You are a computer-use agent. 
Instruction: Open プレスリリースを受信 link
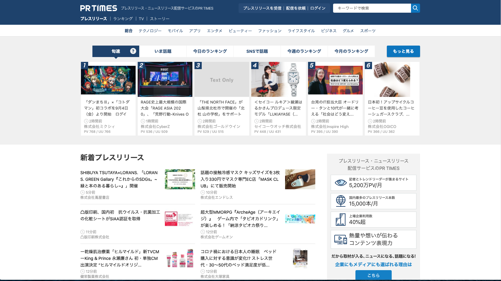point(262,8)
